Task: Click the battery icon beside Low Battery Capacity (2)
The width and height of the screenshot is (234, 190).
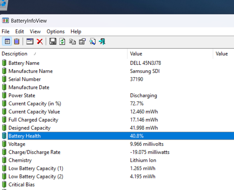Action: pos(4,176)
